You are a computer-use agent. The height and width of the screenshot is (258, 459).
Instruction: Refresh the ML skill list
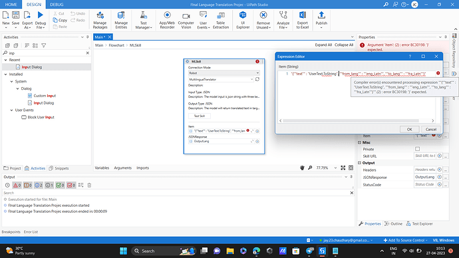pos(257,79)
